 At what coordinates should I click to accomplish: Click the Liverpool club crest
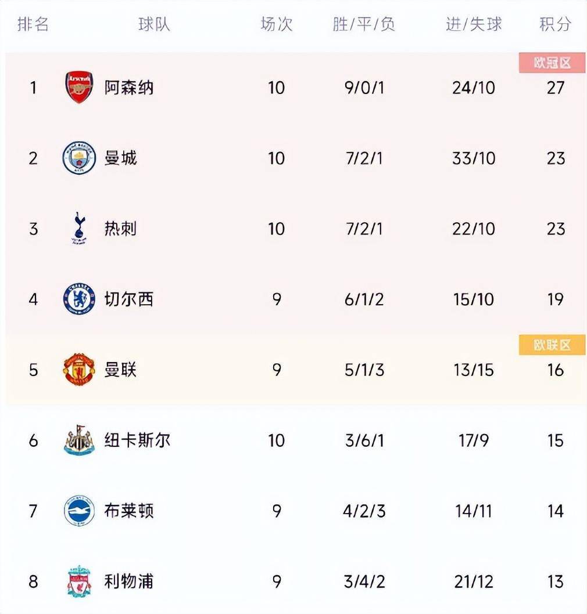pyautogui.click(x=79, y=581)
